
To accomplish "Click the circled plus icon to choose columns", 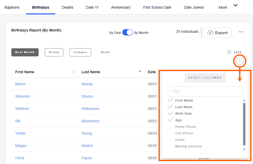I will (240, 61).
